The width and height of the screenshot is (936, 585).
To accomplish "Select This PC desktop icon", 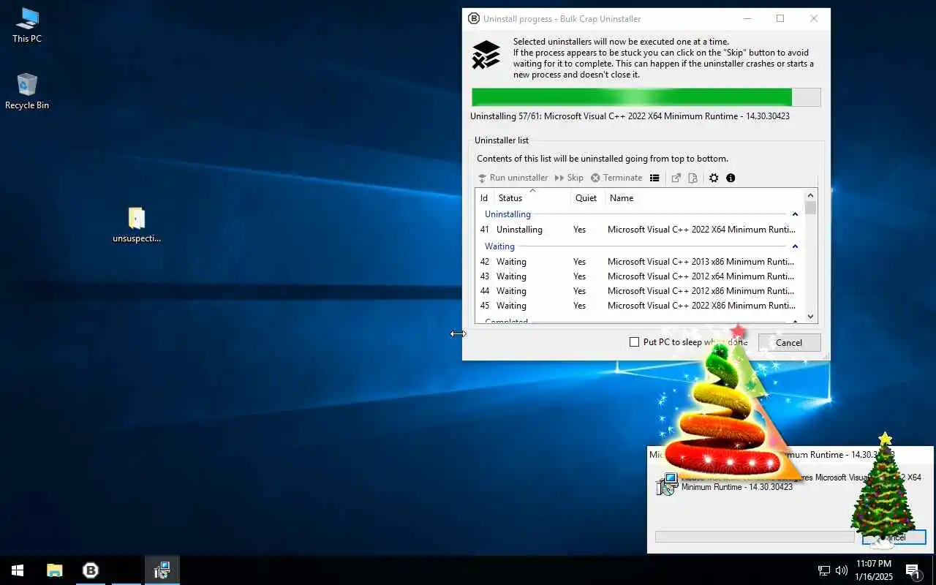I will (x=27, y=26).
